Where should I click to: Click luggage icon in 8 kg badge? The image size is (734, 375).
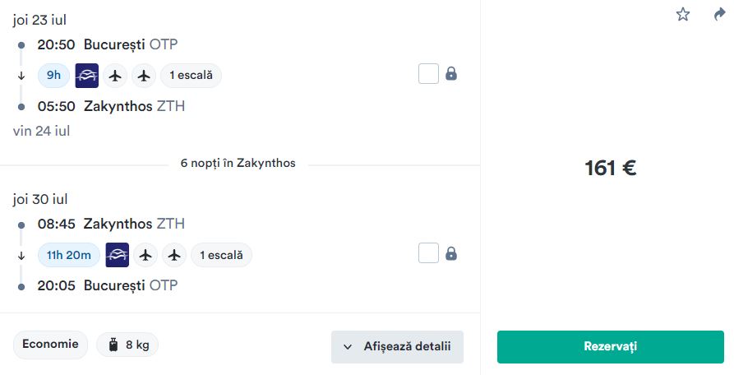click(x=113, y=345)
